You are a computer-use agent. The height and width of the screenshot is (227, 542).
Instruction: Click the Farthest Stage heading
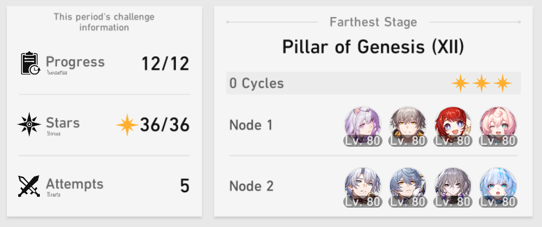coord(373,22)
